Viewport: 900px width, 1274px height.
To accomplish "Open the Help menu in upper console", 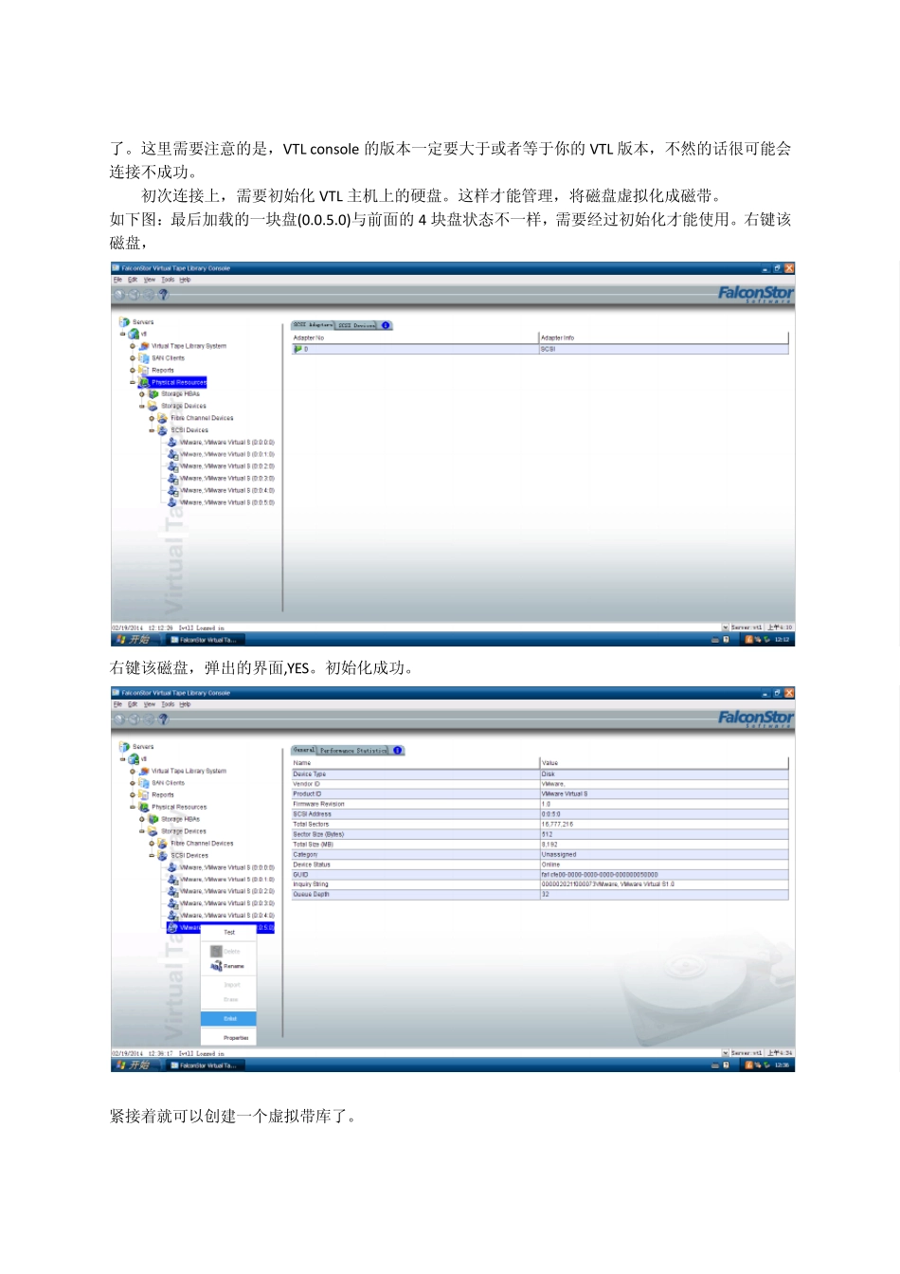I will pos(185,280).
